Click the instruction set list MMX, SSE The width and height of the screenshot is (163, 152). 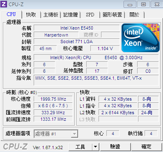pyautogui.click(x=96, y=80)
